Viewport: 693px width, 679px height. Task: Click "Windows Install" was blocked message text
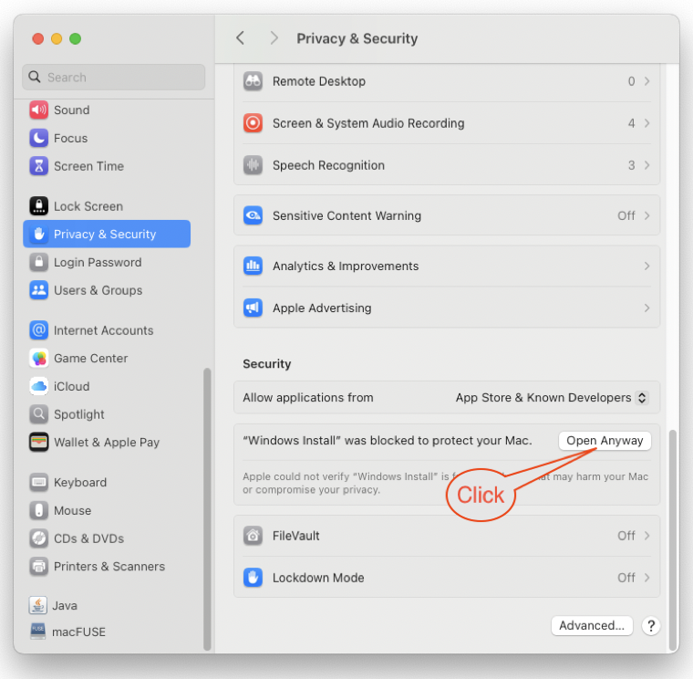pyautogui.click(x=388, y=441)
